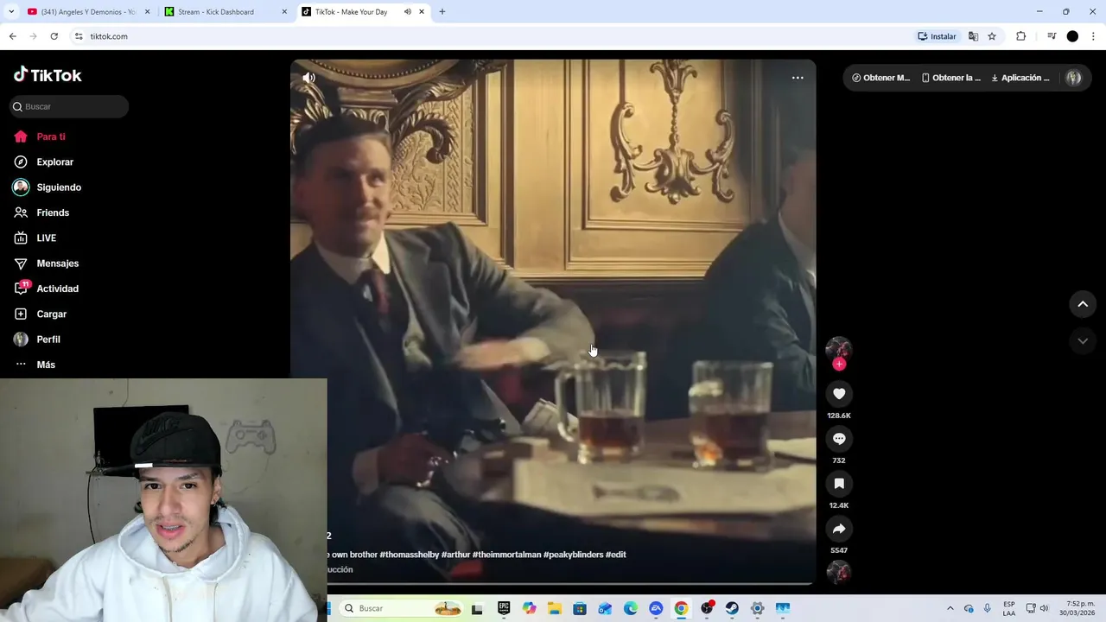Save the video with the bookmark icon
This screenshot has height=622, width=1106.
click(x=839, y=484)
